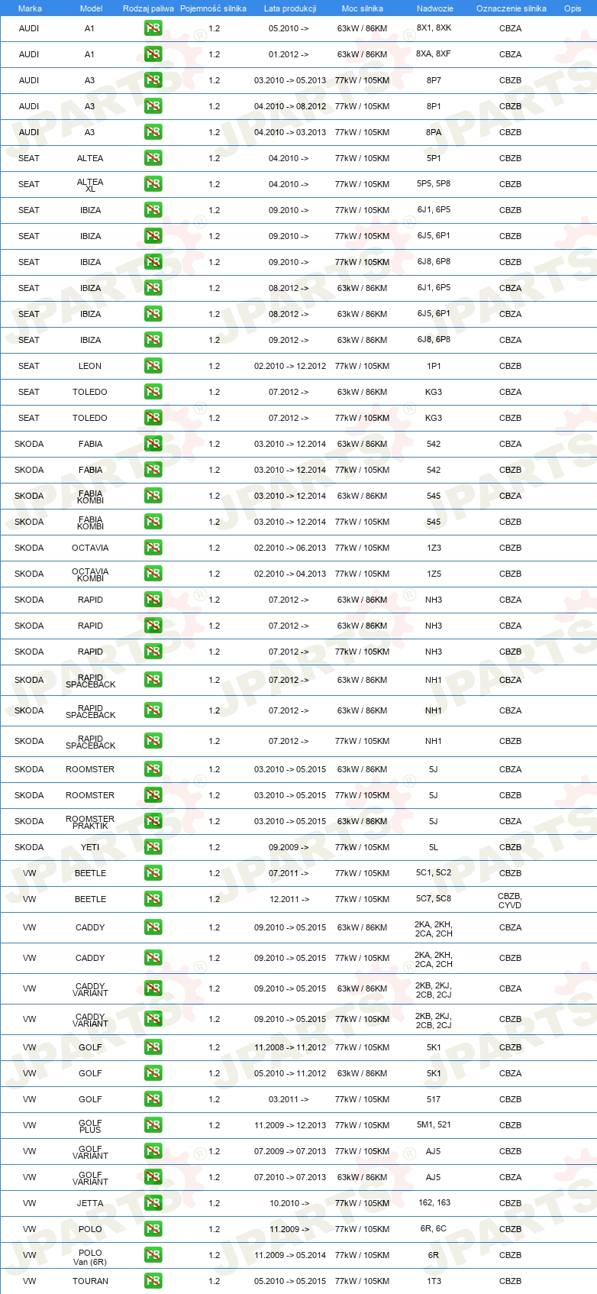Select the '09.2009 ->' production date cell

click(289, 847)
